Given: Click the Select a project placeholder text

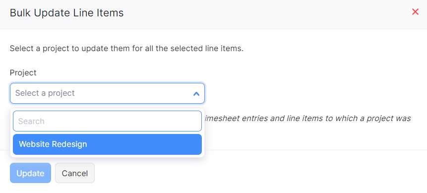Looking at the screenshot, I should (x=45, y=93).
